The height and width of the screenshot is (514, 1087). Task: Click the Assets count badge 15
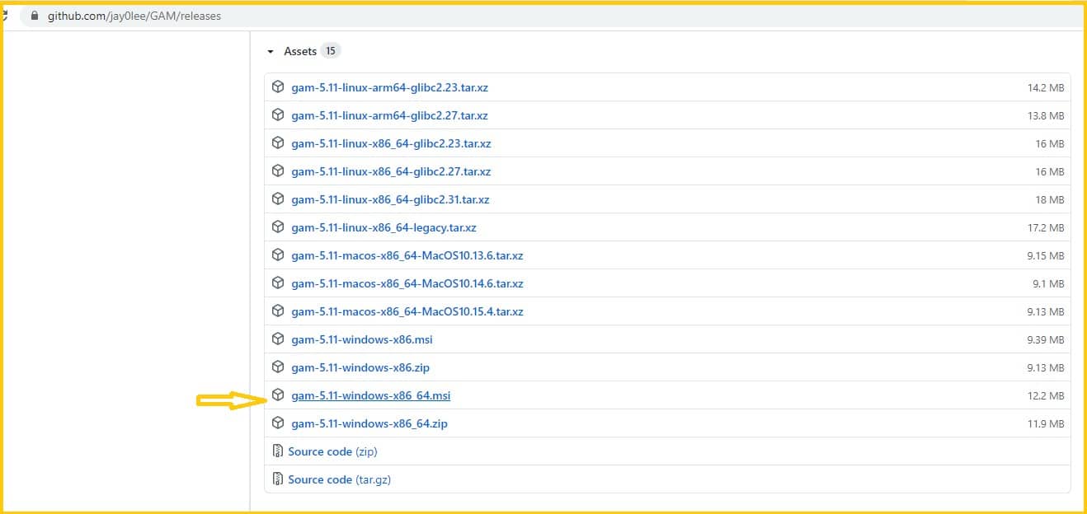tap(330, 51)
